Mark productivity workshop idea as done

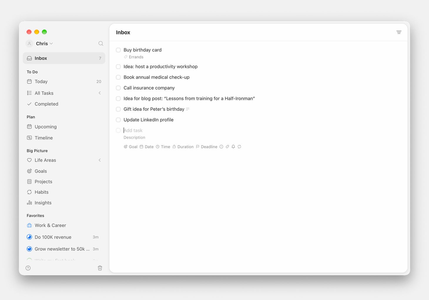(x=118, y=67)
